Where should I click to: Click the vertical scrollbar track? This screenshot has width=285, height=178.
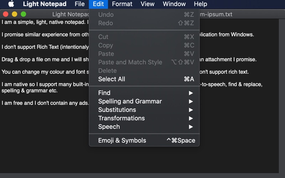click(282, 96)
